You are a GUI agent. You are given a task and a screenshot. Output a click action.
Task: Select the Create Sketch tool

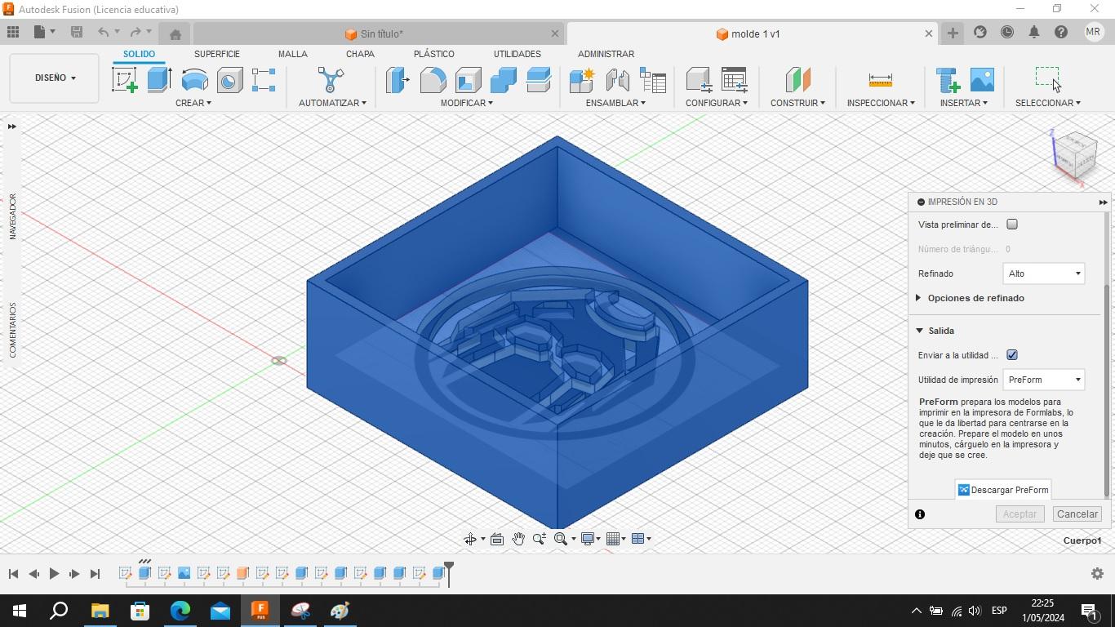124,80
